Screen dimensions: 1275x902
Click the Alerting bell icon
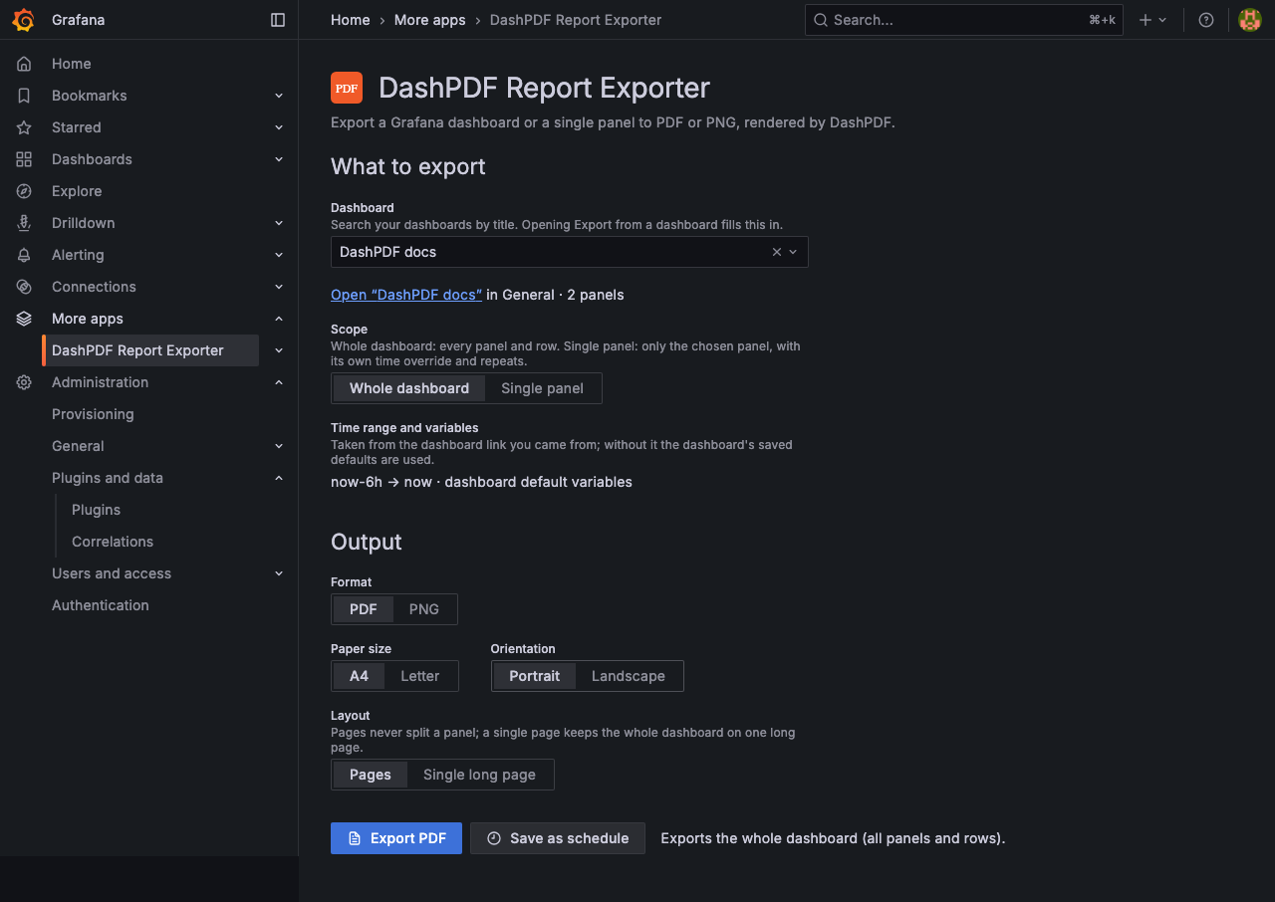click(x=24, y=255)
